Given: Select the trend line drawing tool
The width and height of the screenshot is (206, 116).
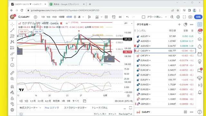Looking at the screenshot, I should (x=12, y=30).
